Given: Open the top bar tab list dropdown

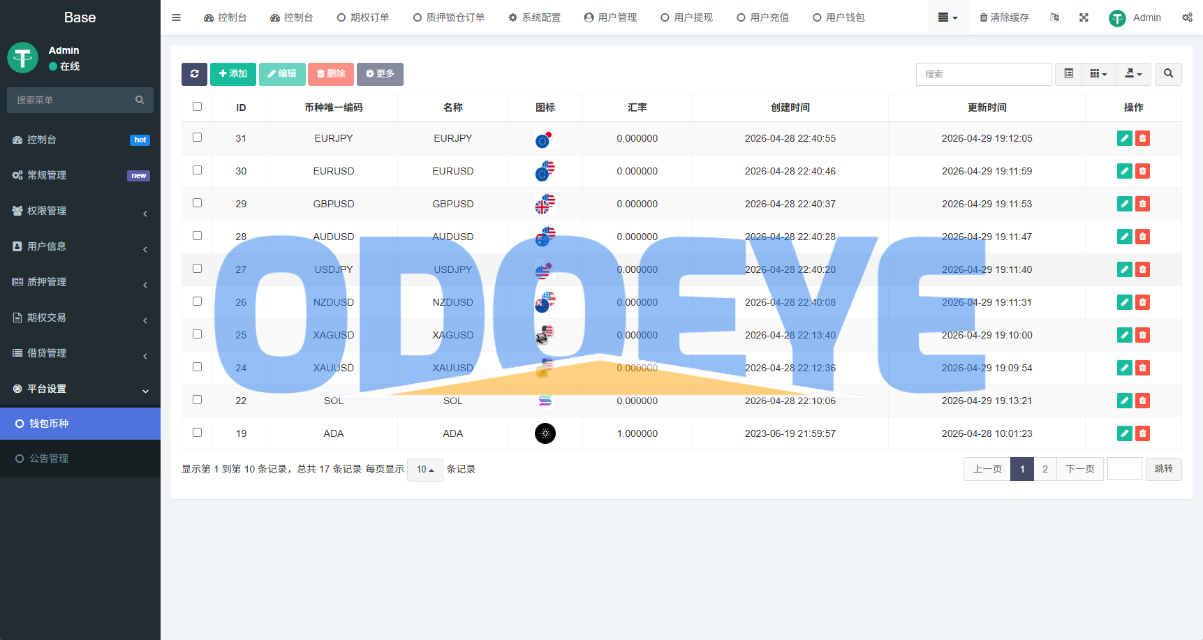Looking at the screenshot, I should [x=947, y=17].
